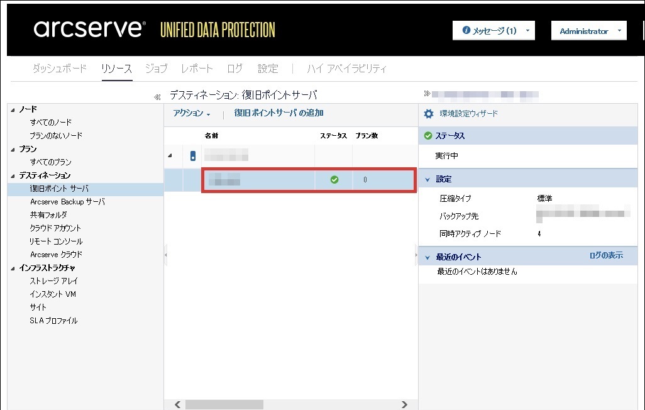Open the アクション dropdown menu
The height and width of the screenshot is (410, 645).
[x=191, y=114]
